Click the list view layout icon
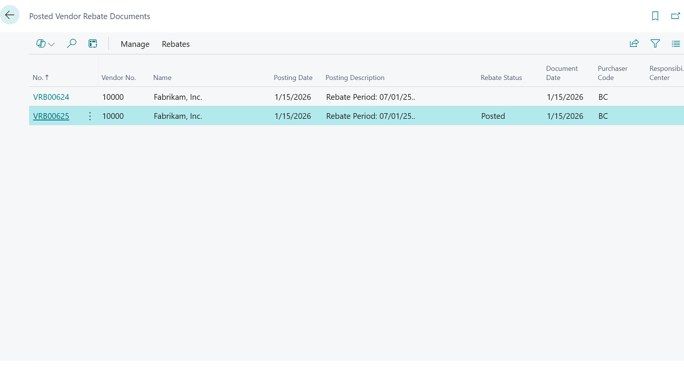684x384 pixels. tap(675, 44)
